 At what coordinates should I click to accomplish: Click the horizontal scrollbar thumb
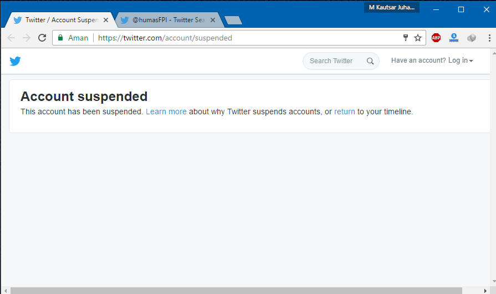tap(236, 291)
